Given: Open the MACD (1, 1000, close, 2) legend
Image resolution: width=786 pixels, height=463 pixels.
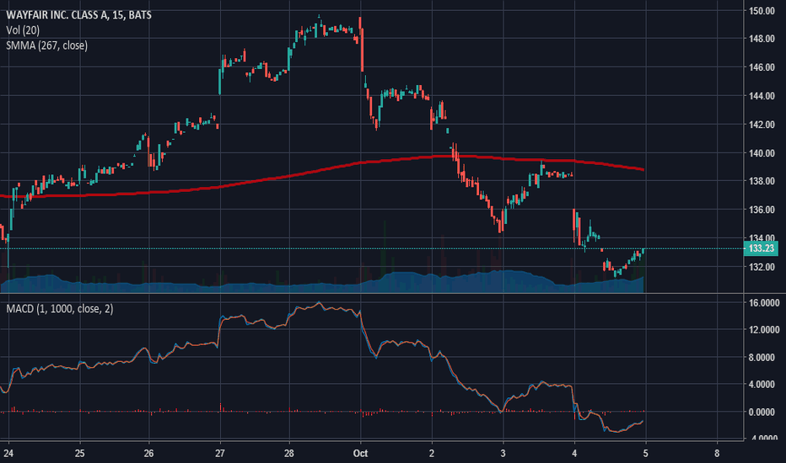Looking at the screenshot, I should [60, 309].
